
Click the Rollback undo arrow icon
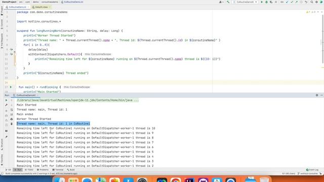click(306, 2)
